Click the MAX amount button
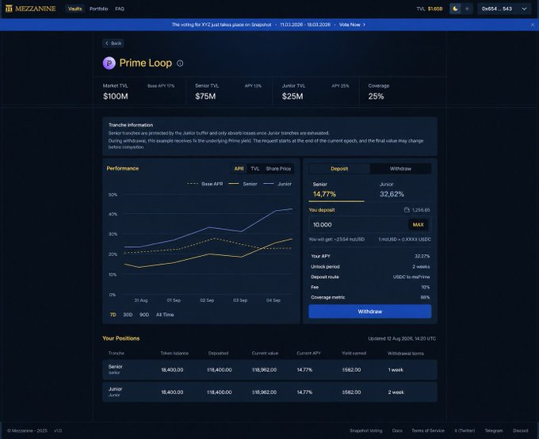Viewport: 539px width, 439px height. tap(418, 224)
